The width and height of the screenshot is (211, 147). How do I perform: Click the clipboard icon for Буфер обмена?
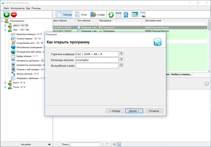tap(13, 56)
